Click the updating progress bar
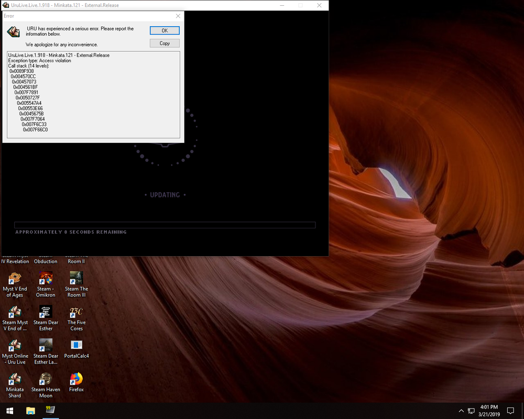The width and height of the screenshot is (524, 419). click(165, 225)
